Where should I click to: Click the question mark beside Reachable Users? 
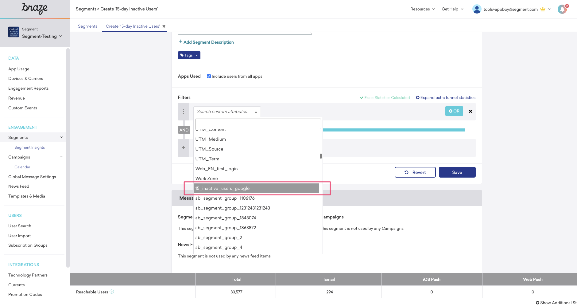(112, 292)
